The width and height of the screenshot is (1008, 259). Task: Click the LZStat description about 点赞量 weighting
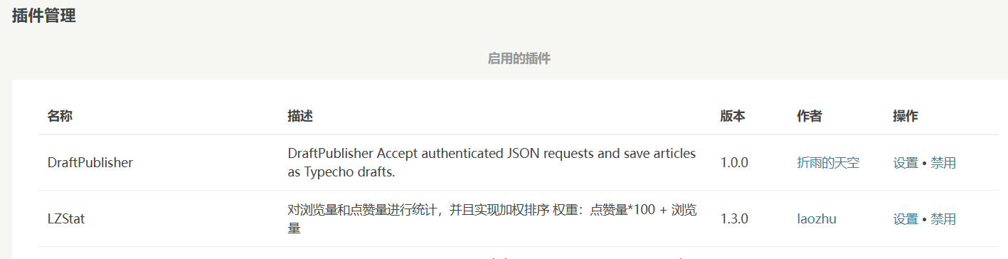click(x=492, y=219)
